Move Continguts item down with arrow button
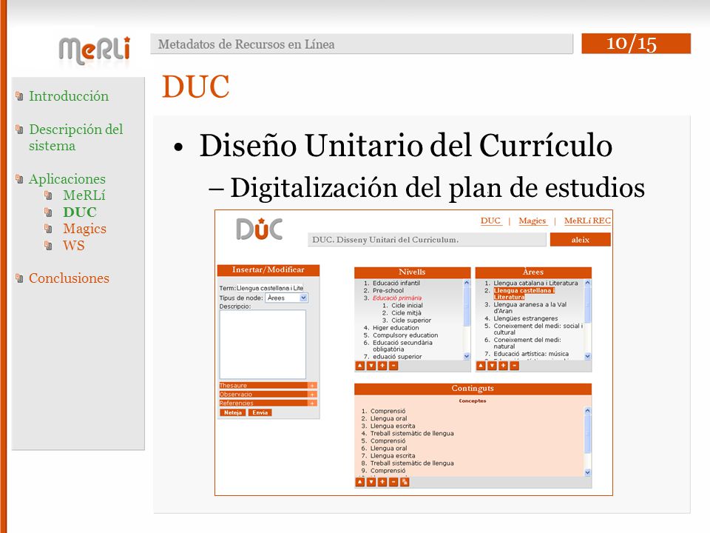710x533 pixels. tap(371, 482)
